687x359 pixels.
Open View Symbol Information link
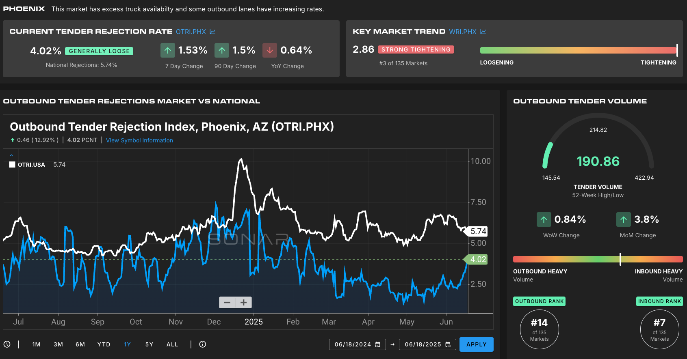coord(139,140)
